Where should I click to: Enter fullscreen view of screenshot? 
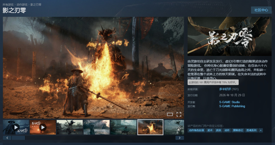click(179, 114)
